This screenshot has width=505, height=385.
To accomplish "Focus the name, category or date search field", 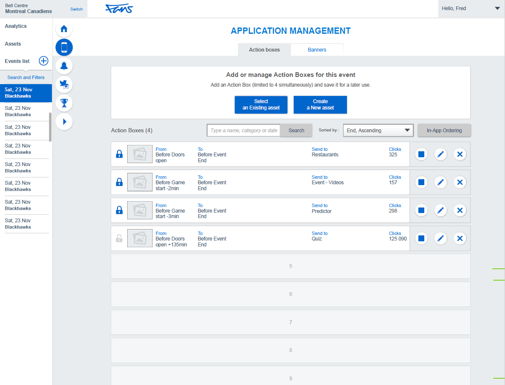I will pyautogui.click(x=243, y=131).
